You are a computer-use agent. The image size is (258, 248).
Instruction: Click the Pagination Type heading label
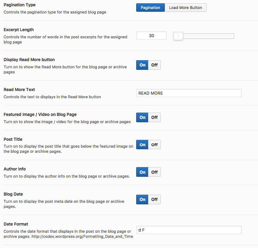tap(19, 5)
